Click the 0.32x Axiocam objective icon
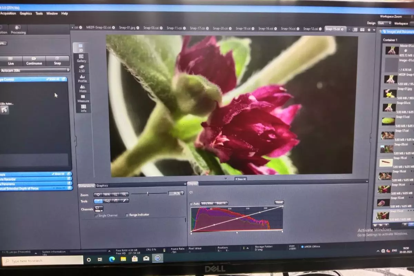The width and height of the screenshot is (414, 276). [x=4, y=109]
